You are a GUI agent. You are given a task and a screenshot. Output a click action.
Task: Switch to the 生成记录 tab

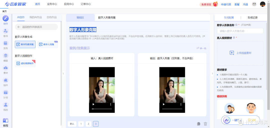pyautogui.click(x=252, y=17)
